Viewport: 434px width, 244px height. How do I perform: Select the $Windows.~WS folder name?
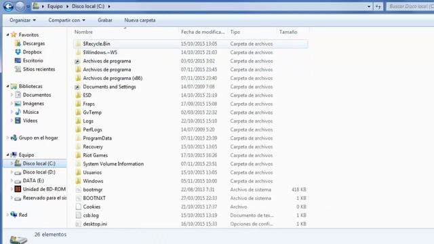point(100,53)
